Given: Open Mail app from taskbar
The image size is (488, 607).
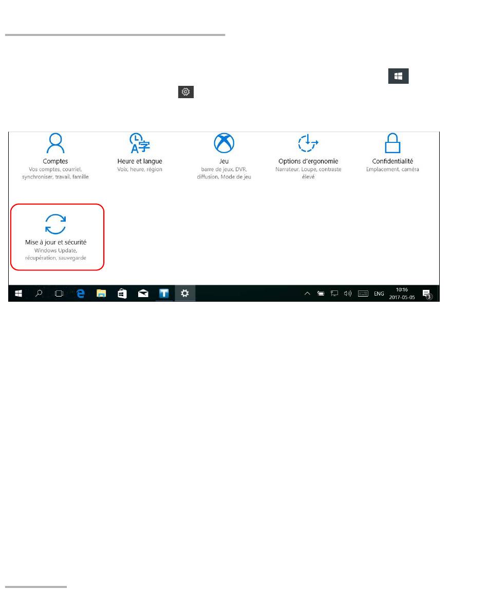Looking at the screenshot, I should (143, 294).
